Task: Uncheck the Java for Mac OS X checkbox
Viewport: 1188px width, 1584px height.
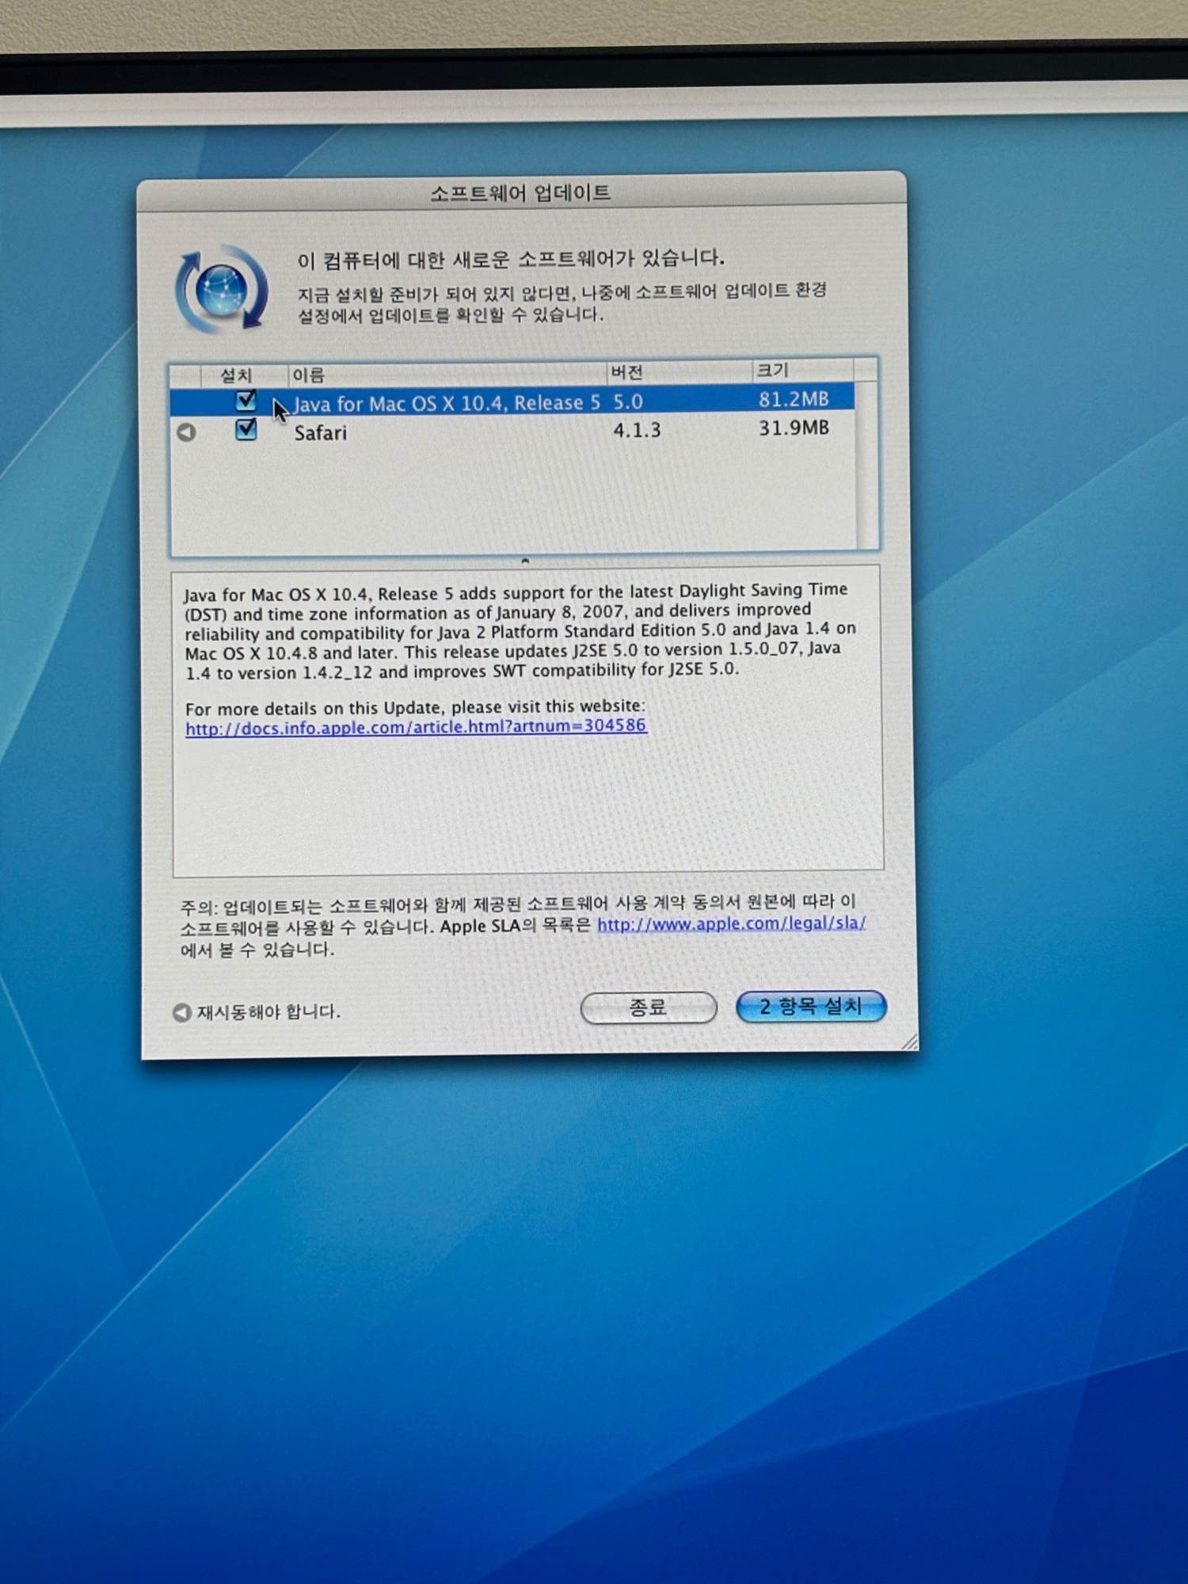Action: [246, 402]
